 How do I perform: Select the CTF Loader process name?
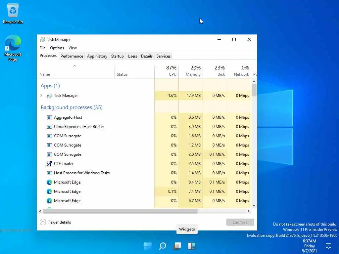[x=64, y=164]
